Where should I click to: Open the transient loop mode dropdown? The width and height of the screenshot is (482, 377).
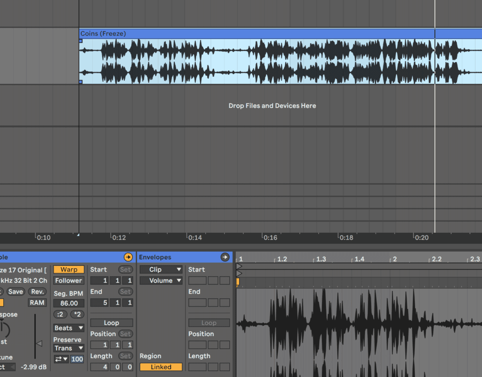coord(61,359)
